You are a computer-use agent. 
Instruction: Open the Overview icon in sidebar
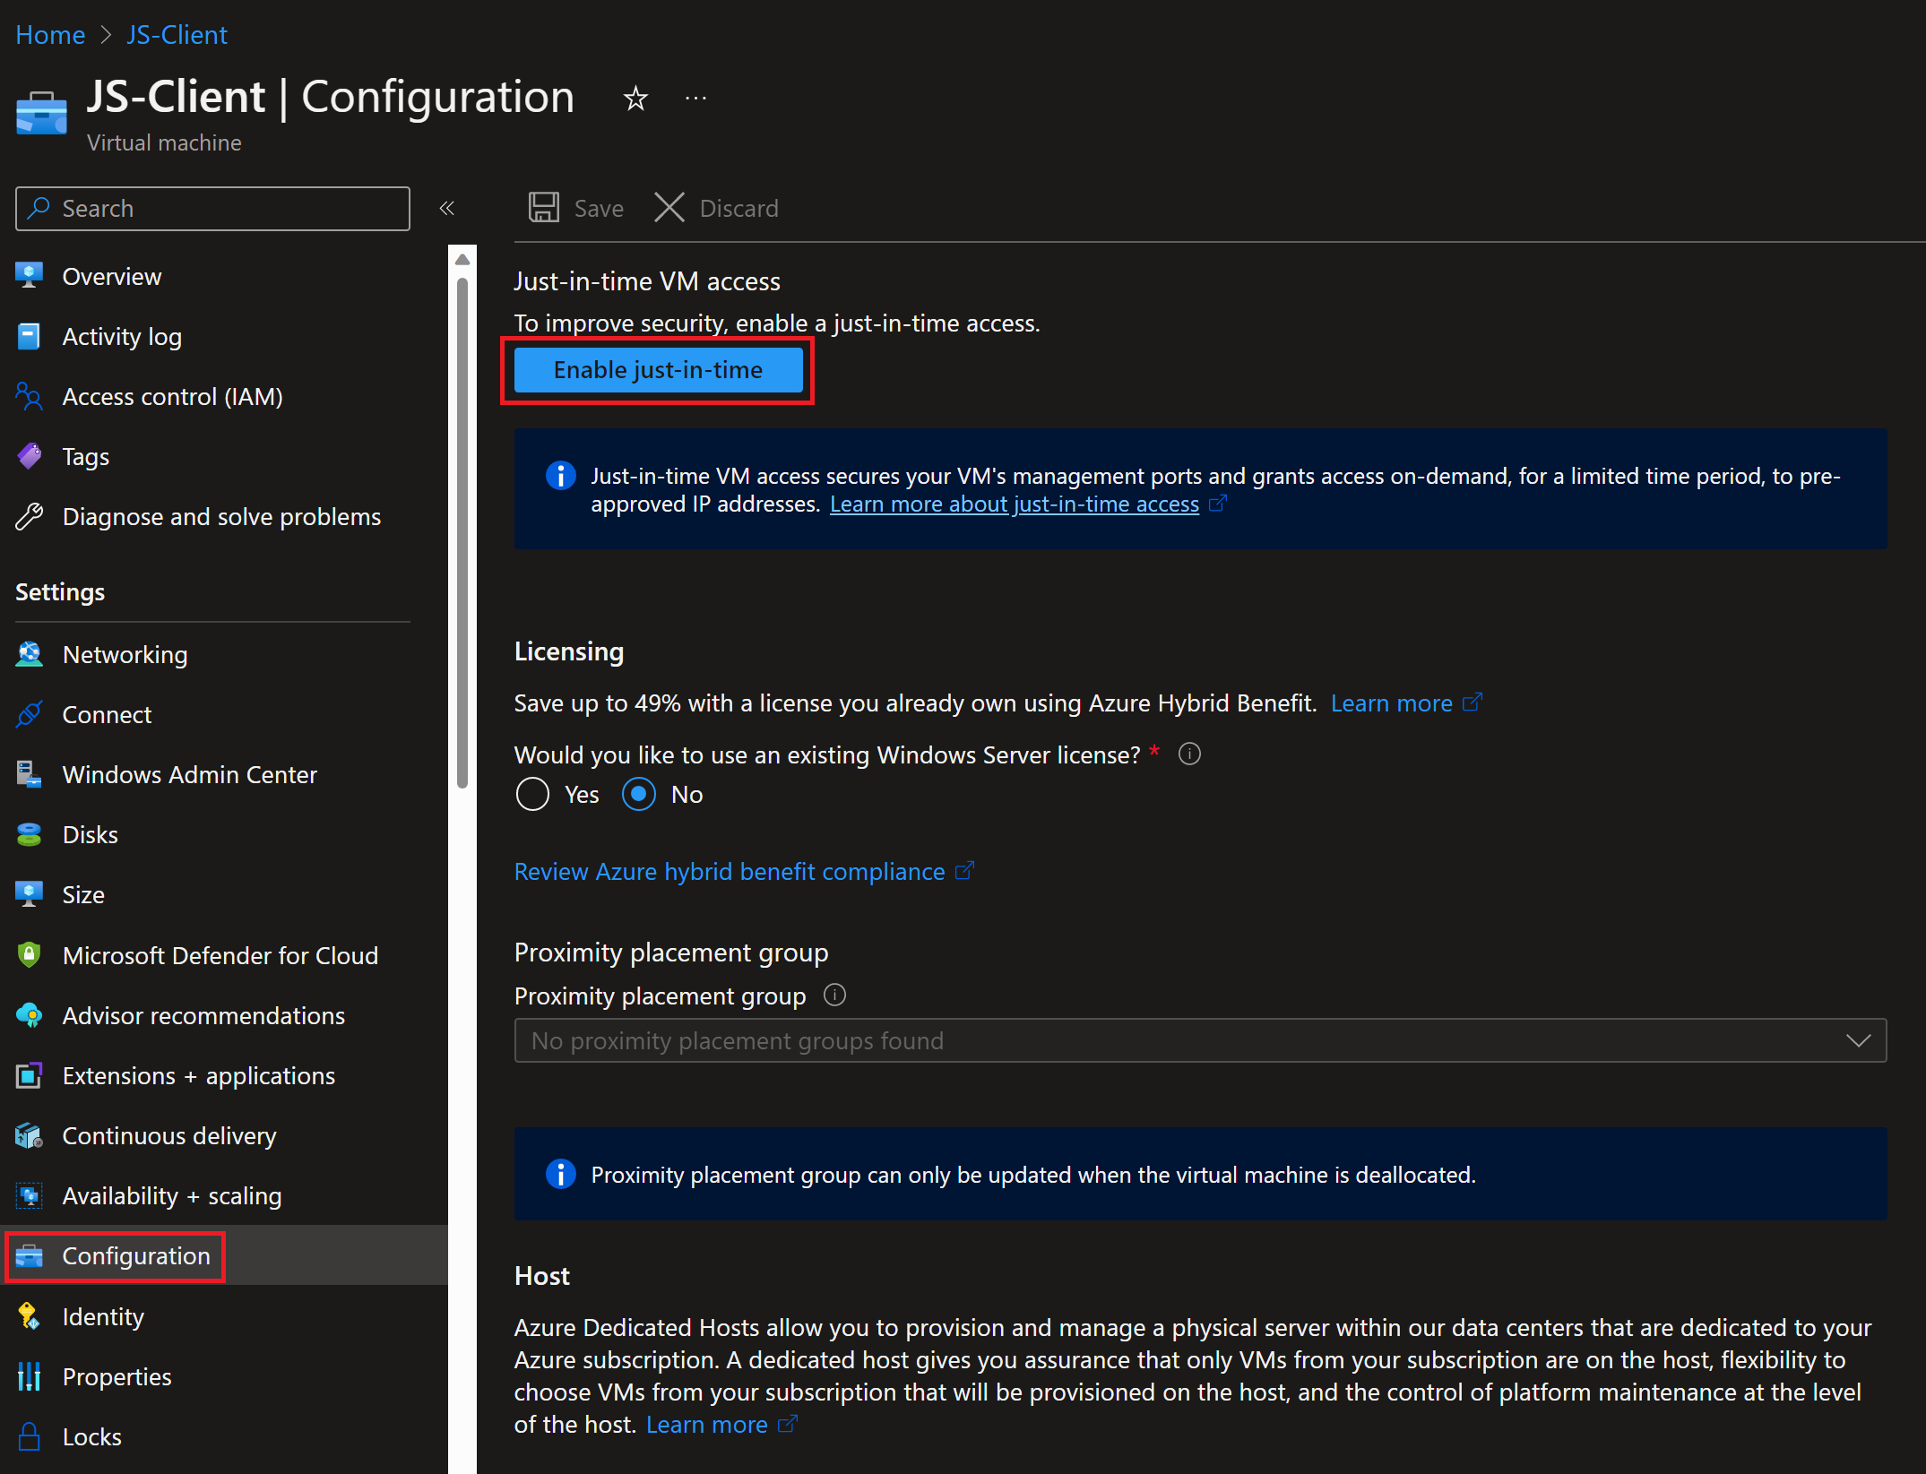(30, 276)
